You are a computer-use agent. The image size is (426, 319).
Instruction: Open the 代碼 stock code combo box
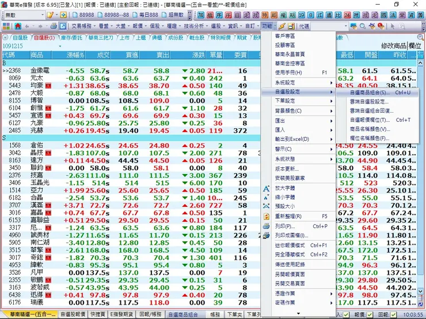329,26
